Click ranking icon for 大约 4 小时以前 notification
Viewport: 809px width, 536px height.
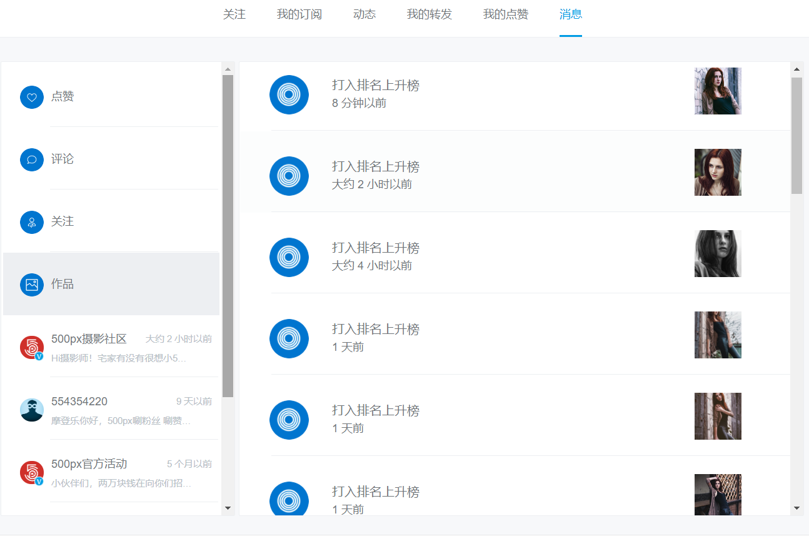(289, 257)
